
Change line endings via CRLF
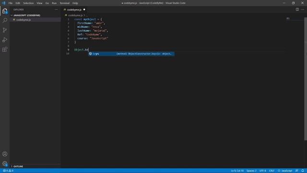272,171
